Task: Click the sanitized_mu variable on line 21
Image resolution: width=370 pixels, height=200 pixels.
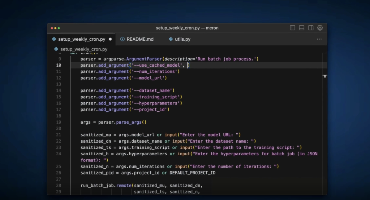Action: [96, 135]
